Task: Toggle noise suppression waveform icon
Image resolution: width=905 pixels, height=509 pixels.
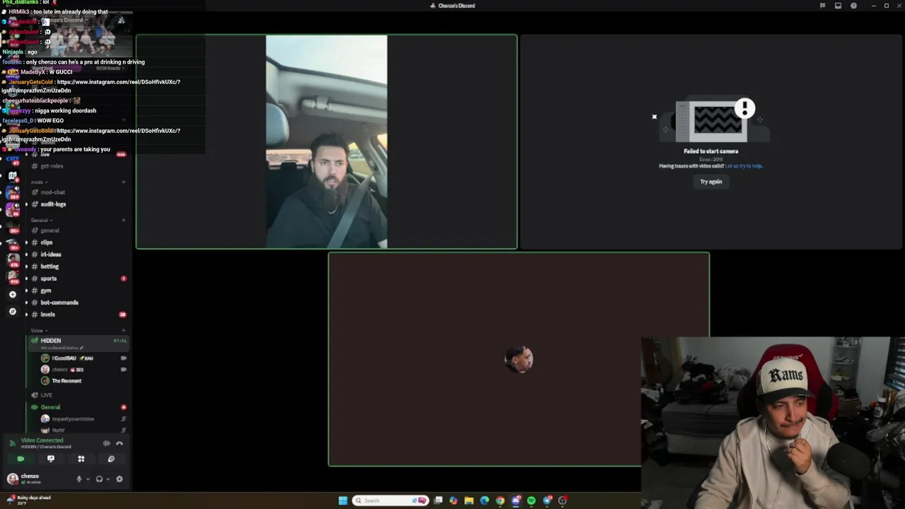Action: 106,443
